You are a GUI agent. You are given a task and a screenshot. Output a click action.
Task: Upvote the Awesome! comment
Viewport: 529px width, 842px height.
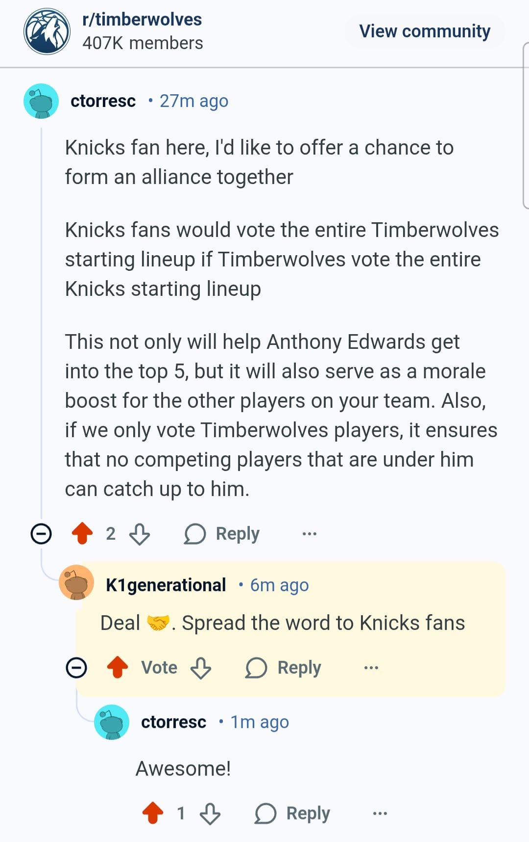[x=153, y=813]
